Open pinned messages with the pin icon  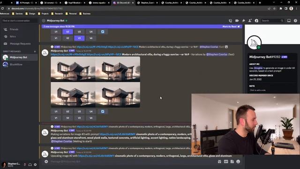pyautogui.click(x=243, y=21)
